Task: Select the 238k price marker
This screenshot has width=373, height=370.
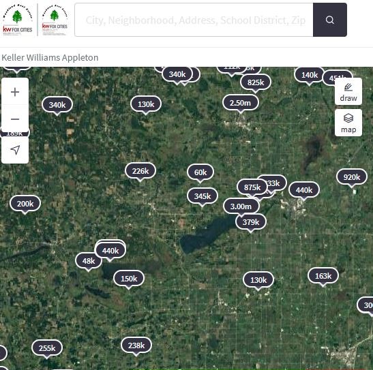Action: pos(136,345)
